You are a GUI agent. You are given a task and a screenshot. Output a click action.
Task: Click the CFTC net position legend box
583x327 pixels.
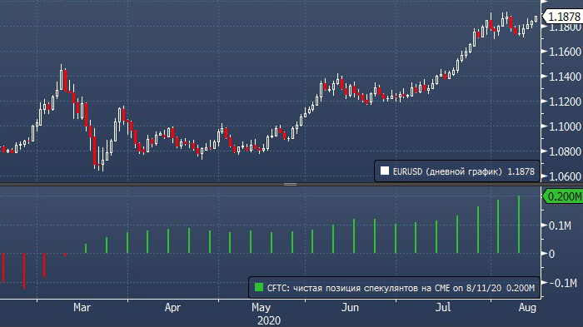coord(394,288)
